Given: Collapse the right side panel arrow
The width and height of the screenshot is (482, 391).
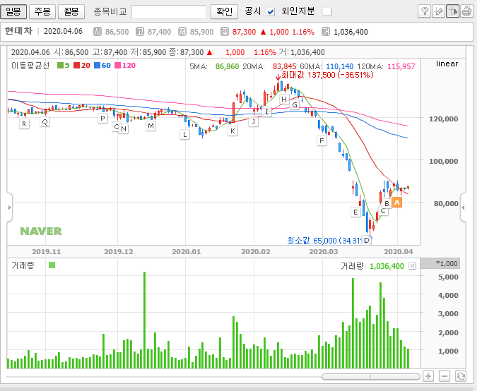Looking at the screenshot, I should coord(463,207).
